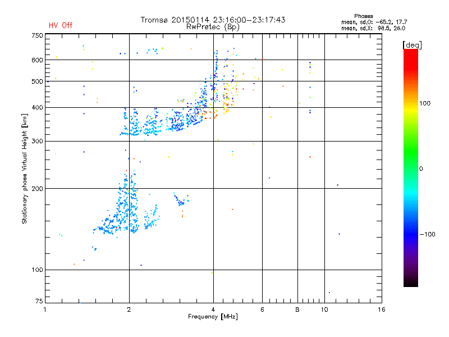This screenshot has width=449, height=337.
Task: Select the Tromsø date and time title
Action: coord(213,20)
